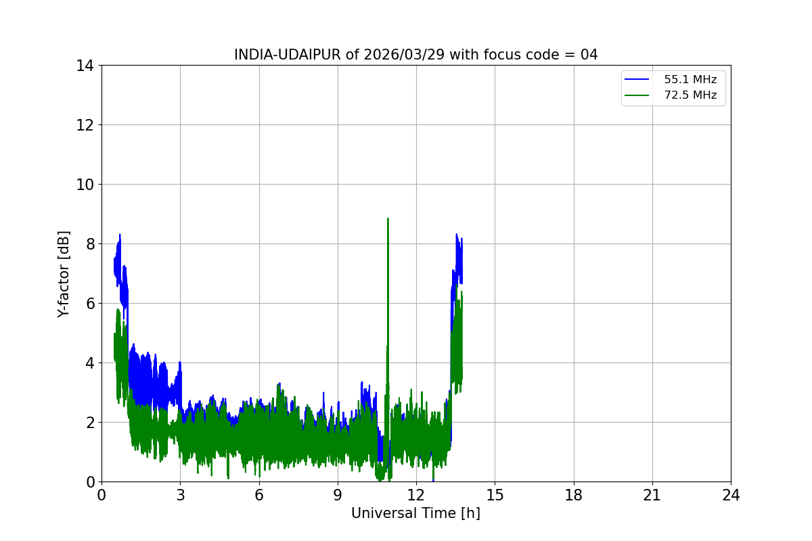Screen dimensions: 812x541
Task: Click the y-axis tick label '6'
Action: tap(89, 304)
